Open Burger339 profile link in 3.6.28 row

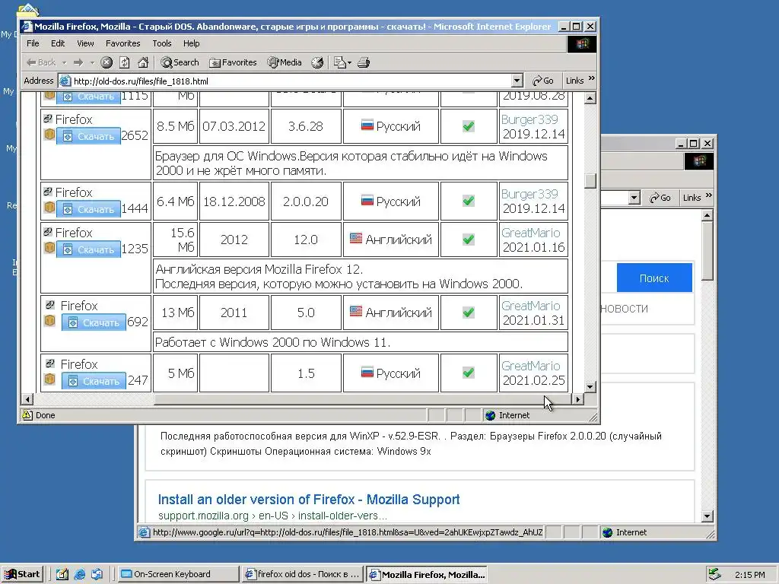(x=529, y=119)
